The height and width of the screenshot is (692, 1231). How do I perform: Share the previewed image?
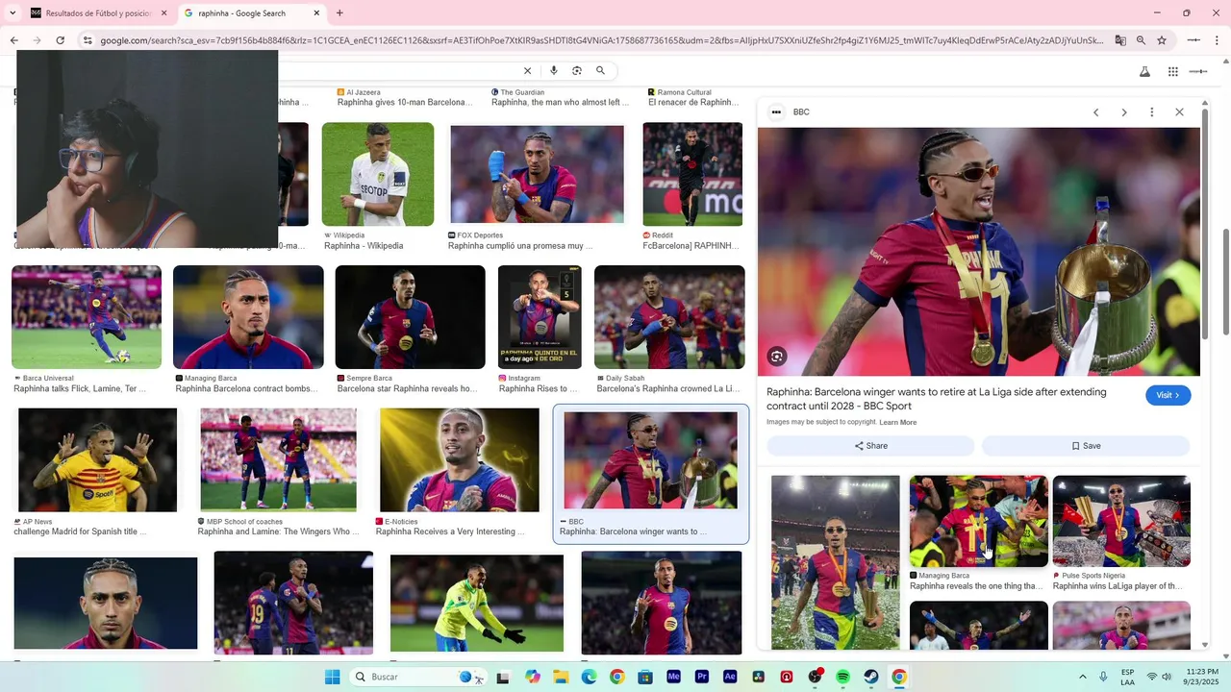870,446
